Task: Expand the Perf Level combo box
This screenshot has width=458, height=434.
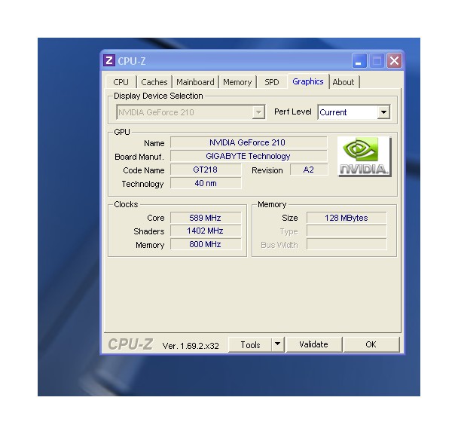Action: point(354,112)
